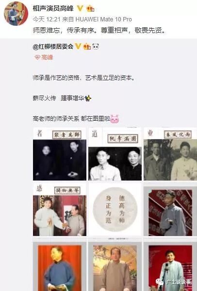The height and width of the screenshot is (291, 197).
Task: Click the WeChat logo in the watermark
Action: tap(160, 282)
